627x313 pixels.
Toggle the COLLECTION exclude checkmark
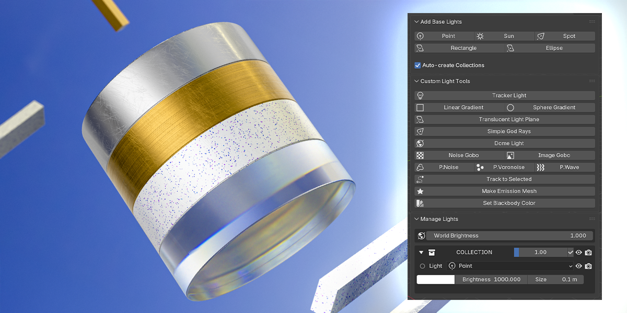tap(570, 252)
